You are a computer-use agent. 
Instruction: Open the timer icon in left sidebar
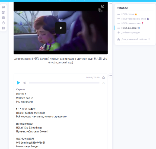tap(3, 23)
